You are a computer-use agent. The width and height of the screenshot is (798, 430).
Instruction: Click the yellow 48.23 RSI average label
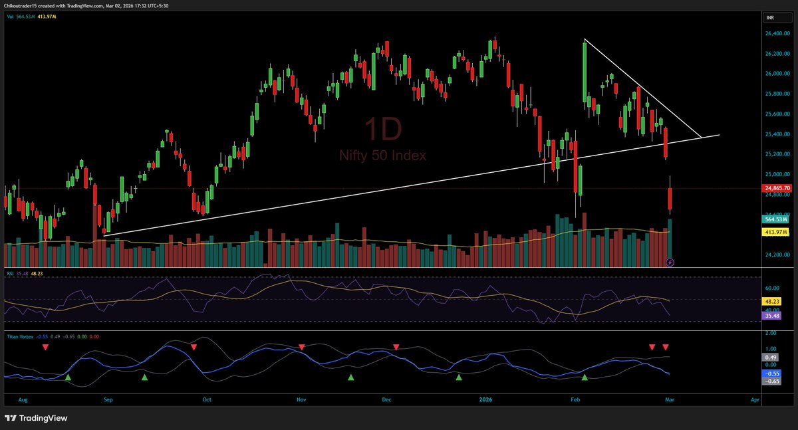pyautogui.click(x=770, y=300)
